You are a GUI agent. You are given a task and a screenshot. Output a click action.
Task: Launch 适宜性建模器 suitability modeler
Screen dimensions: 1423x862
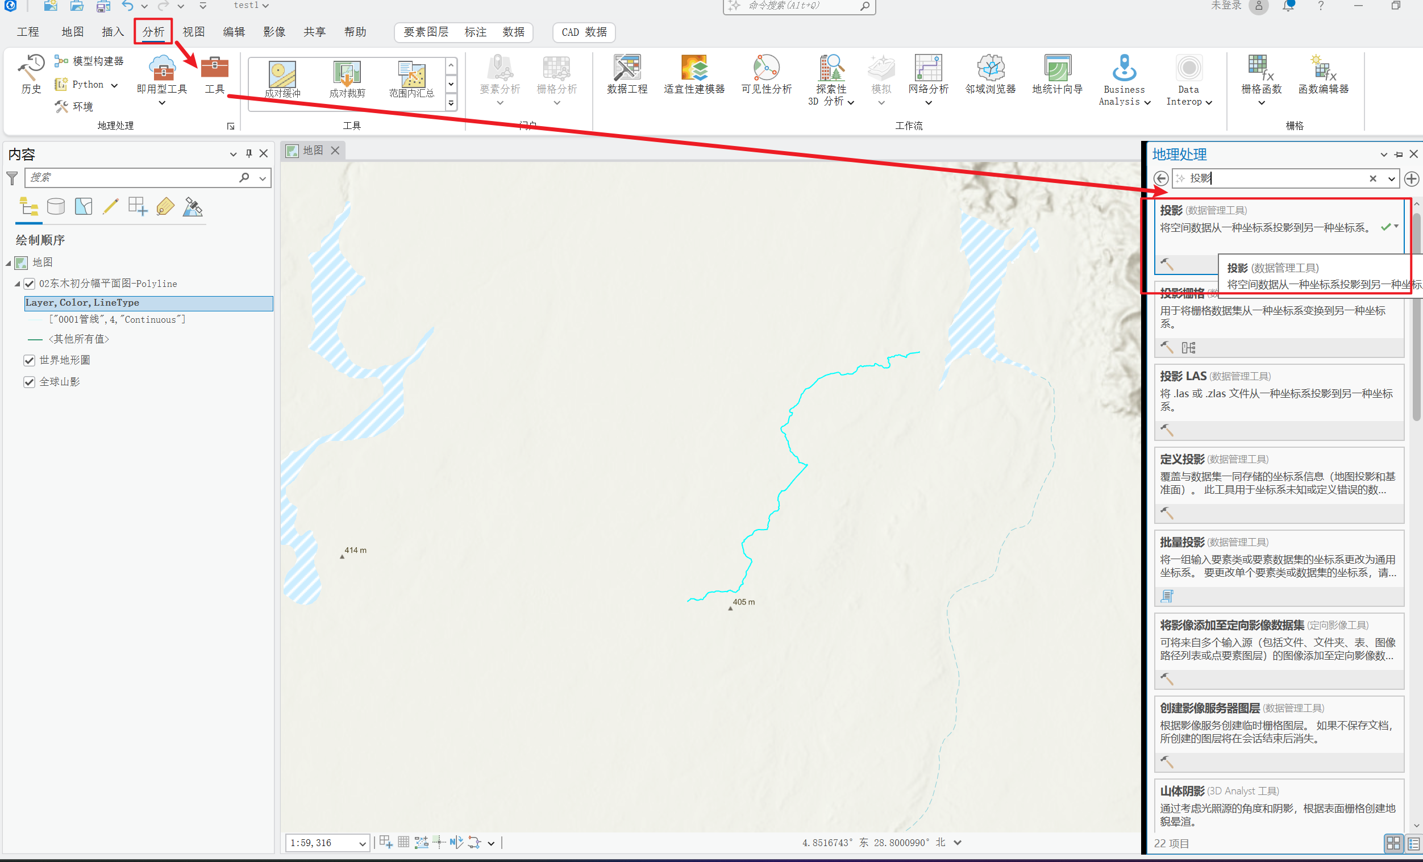pos(693,73)
